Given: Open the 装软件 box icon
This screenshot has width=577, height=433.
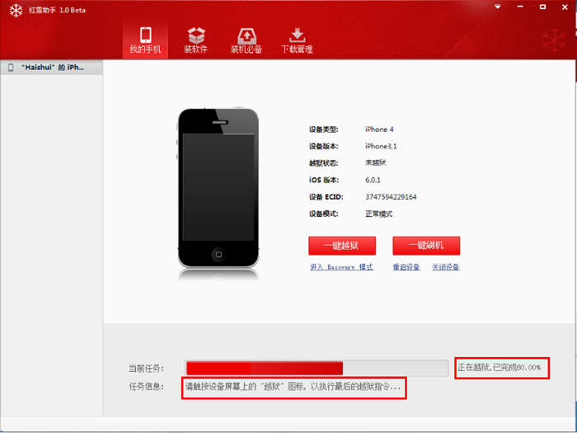Looking at the screenshot, I should 195,35.
